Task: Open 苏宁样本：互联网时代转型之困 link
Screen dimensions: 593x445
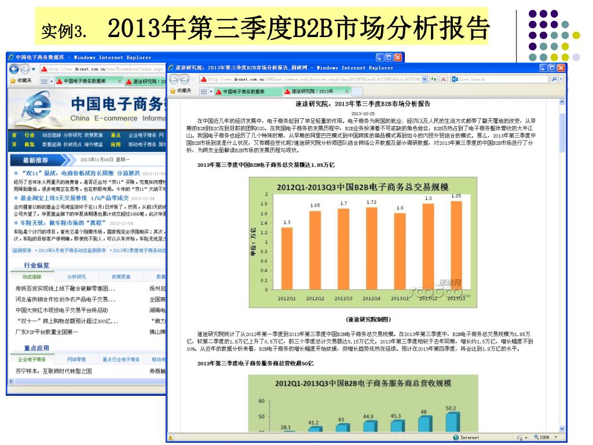Action: 53,371
